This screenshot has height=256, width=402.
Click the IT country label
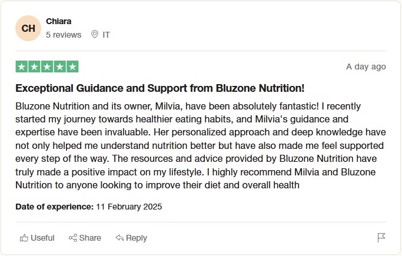pyautogui.click(x=106, y=35)
